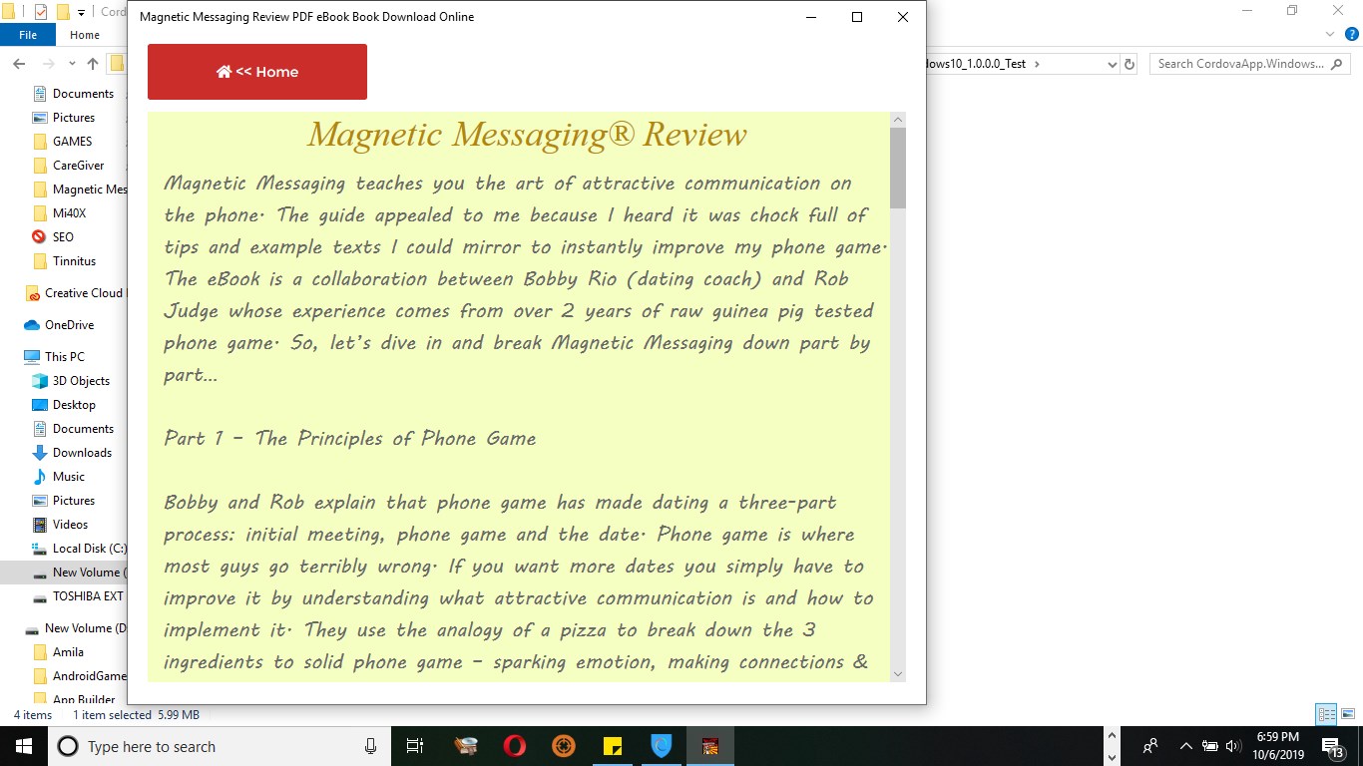Open Task View from the taskbar
The width and height of the screenshot is (1363, 766).
(x=415, y=746)
